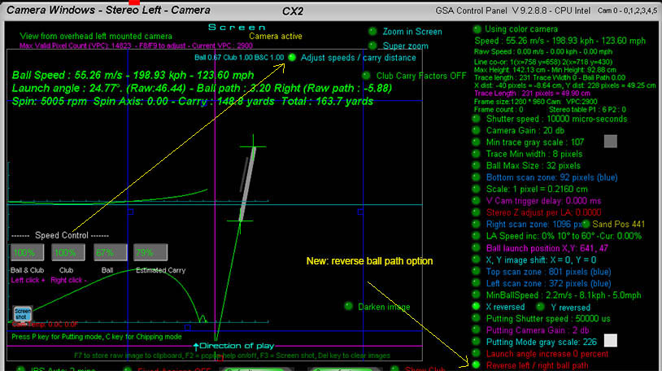Click the green LED beside Shutter speed
This screenshot has width=662, height=371.
pyautogui.click(x=477, y=119)
